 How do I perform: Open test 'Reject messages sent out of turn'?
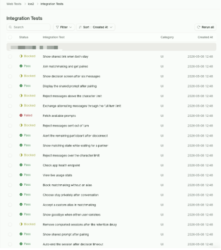point(66,126)
